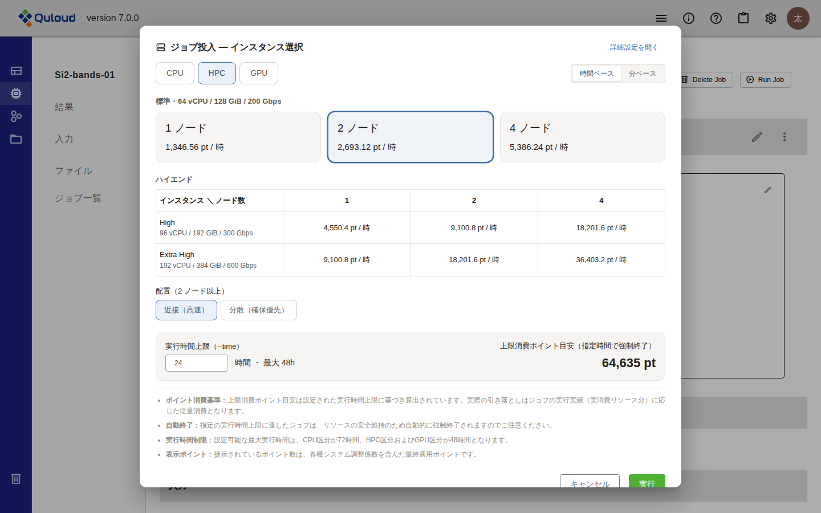
Task: Choose the 4 ノード standard card
Action: tap(583, 137)
